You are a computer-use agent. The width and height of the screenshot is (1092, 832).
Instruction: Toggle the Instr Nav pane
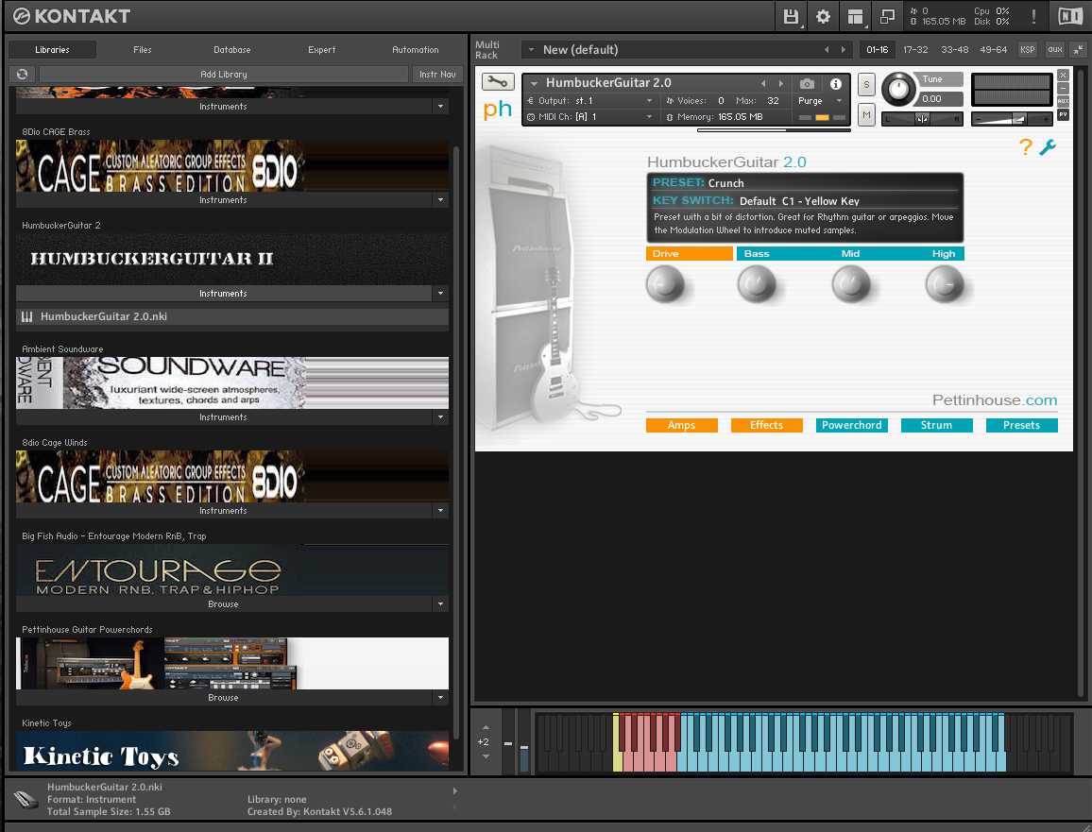pos(437,74)
